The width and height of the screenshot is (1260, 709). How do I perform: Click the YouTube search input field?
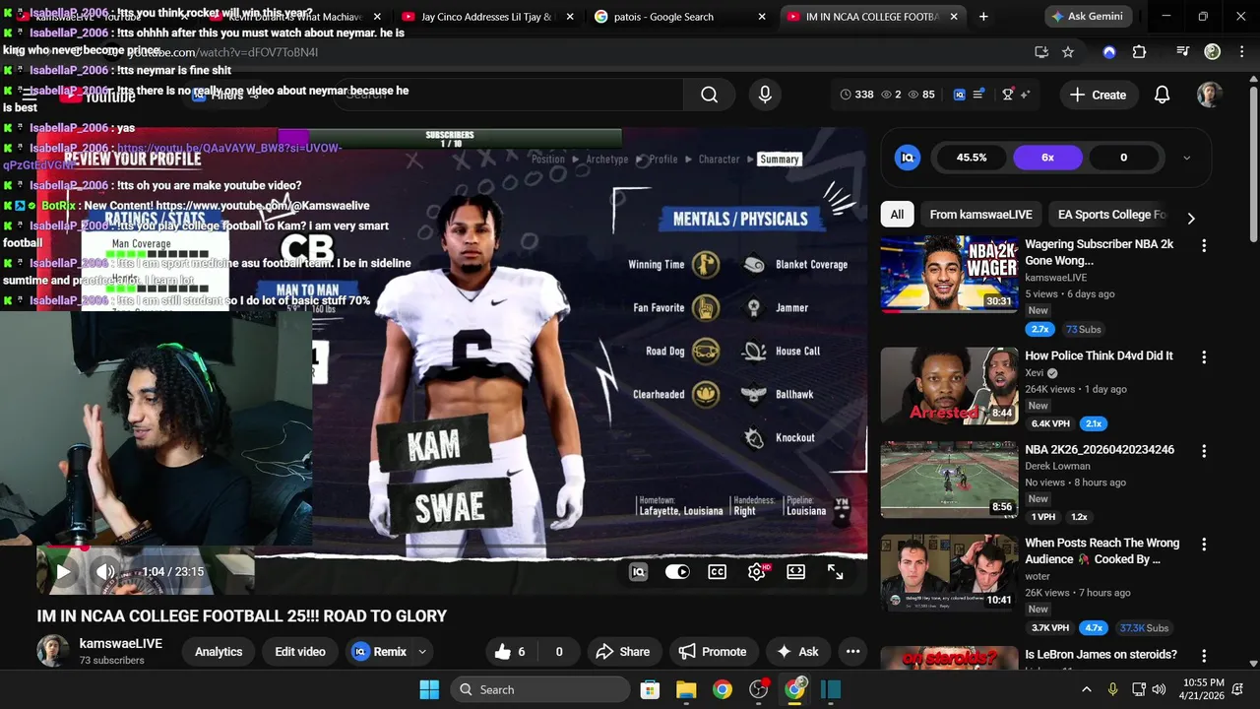509,95
